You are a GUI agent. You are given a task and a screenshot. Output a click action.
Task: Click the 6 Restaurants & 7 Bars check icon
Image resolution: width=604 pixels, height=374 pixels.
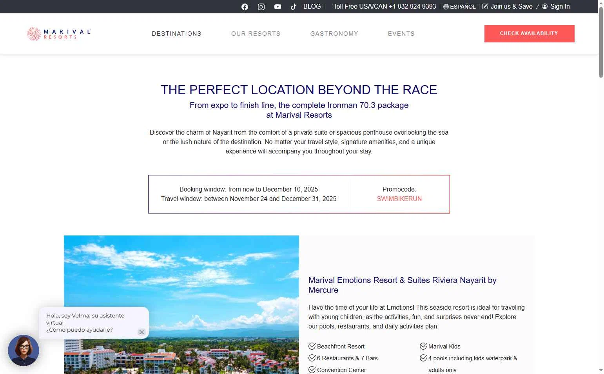312,358
